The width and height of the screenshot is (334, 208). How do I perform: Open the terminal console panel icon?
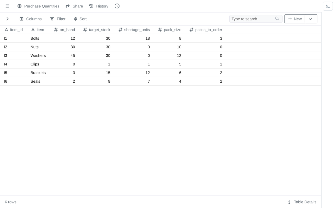click(x=328, y=6)
